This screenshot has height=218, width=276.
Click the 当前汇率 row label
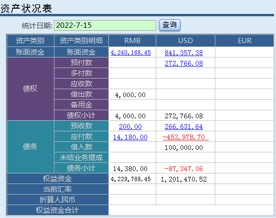58,189
